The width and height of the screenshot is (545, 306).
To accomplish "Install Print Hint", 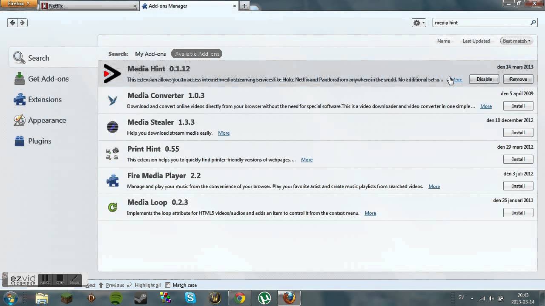I will point(518,159).
